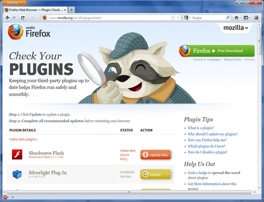Click the Adblock Plus icon in status bar
Image resolution: width=264 pixels, height=202 pixels.
pos(5,197)
